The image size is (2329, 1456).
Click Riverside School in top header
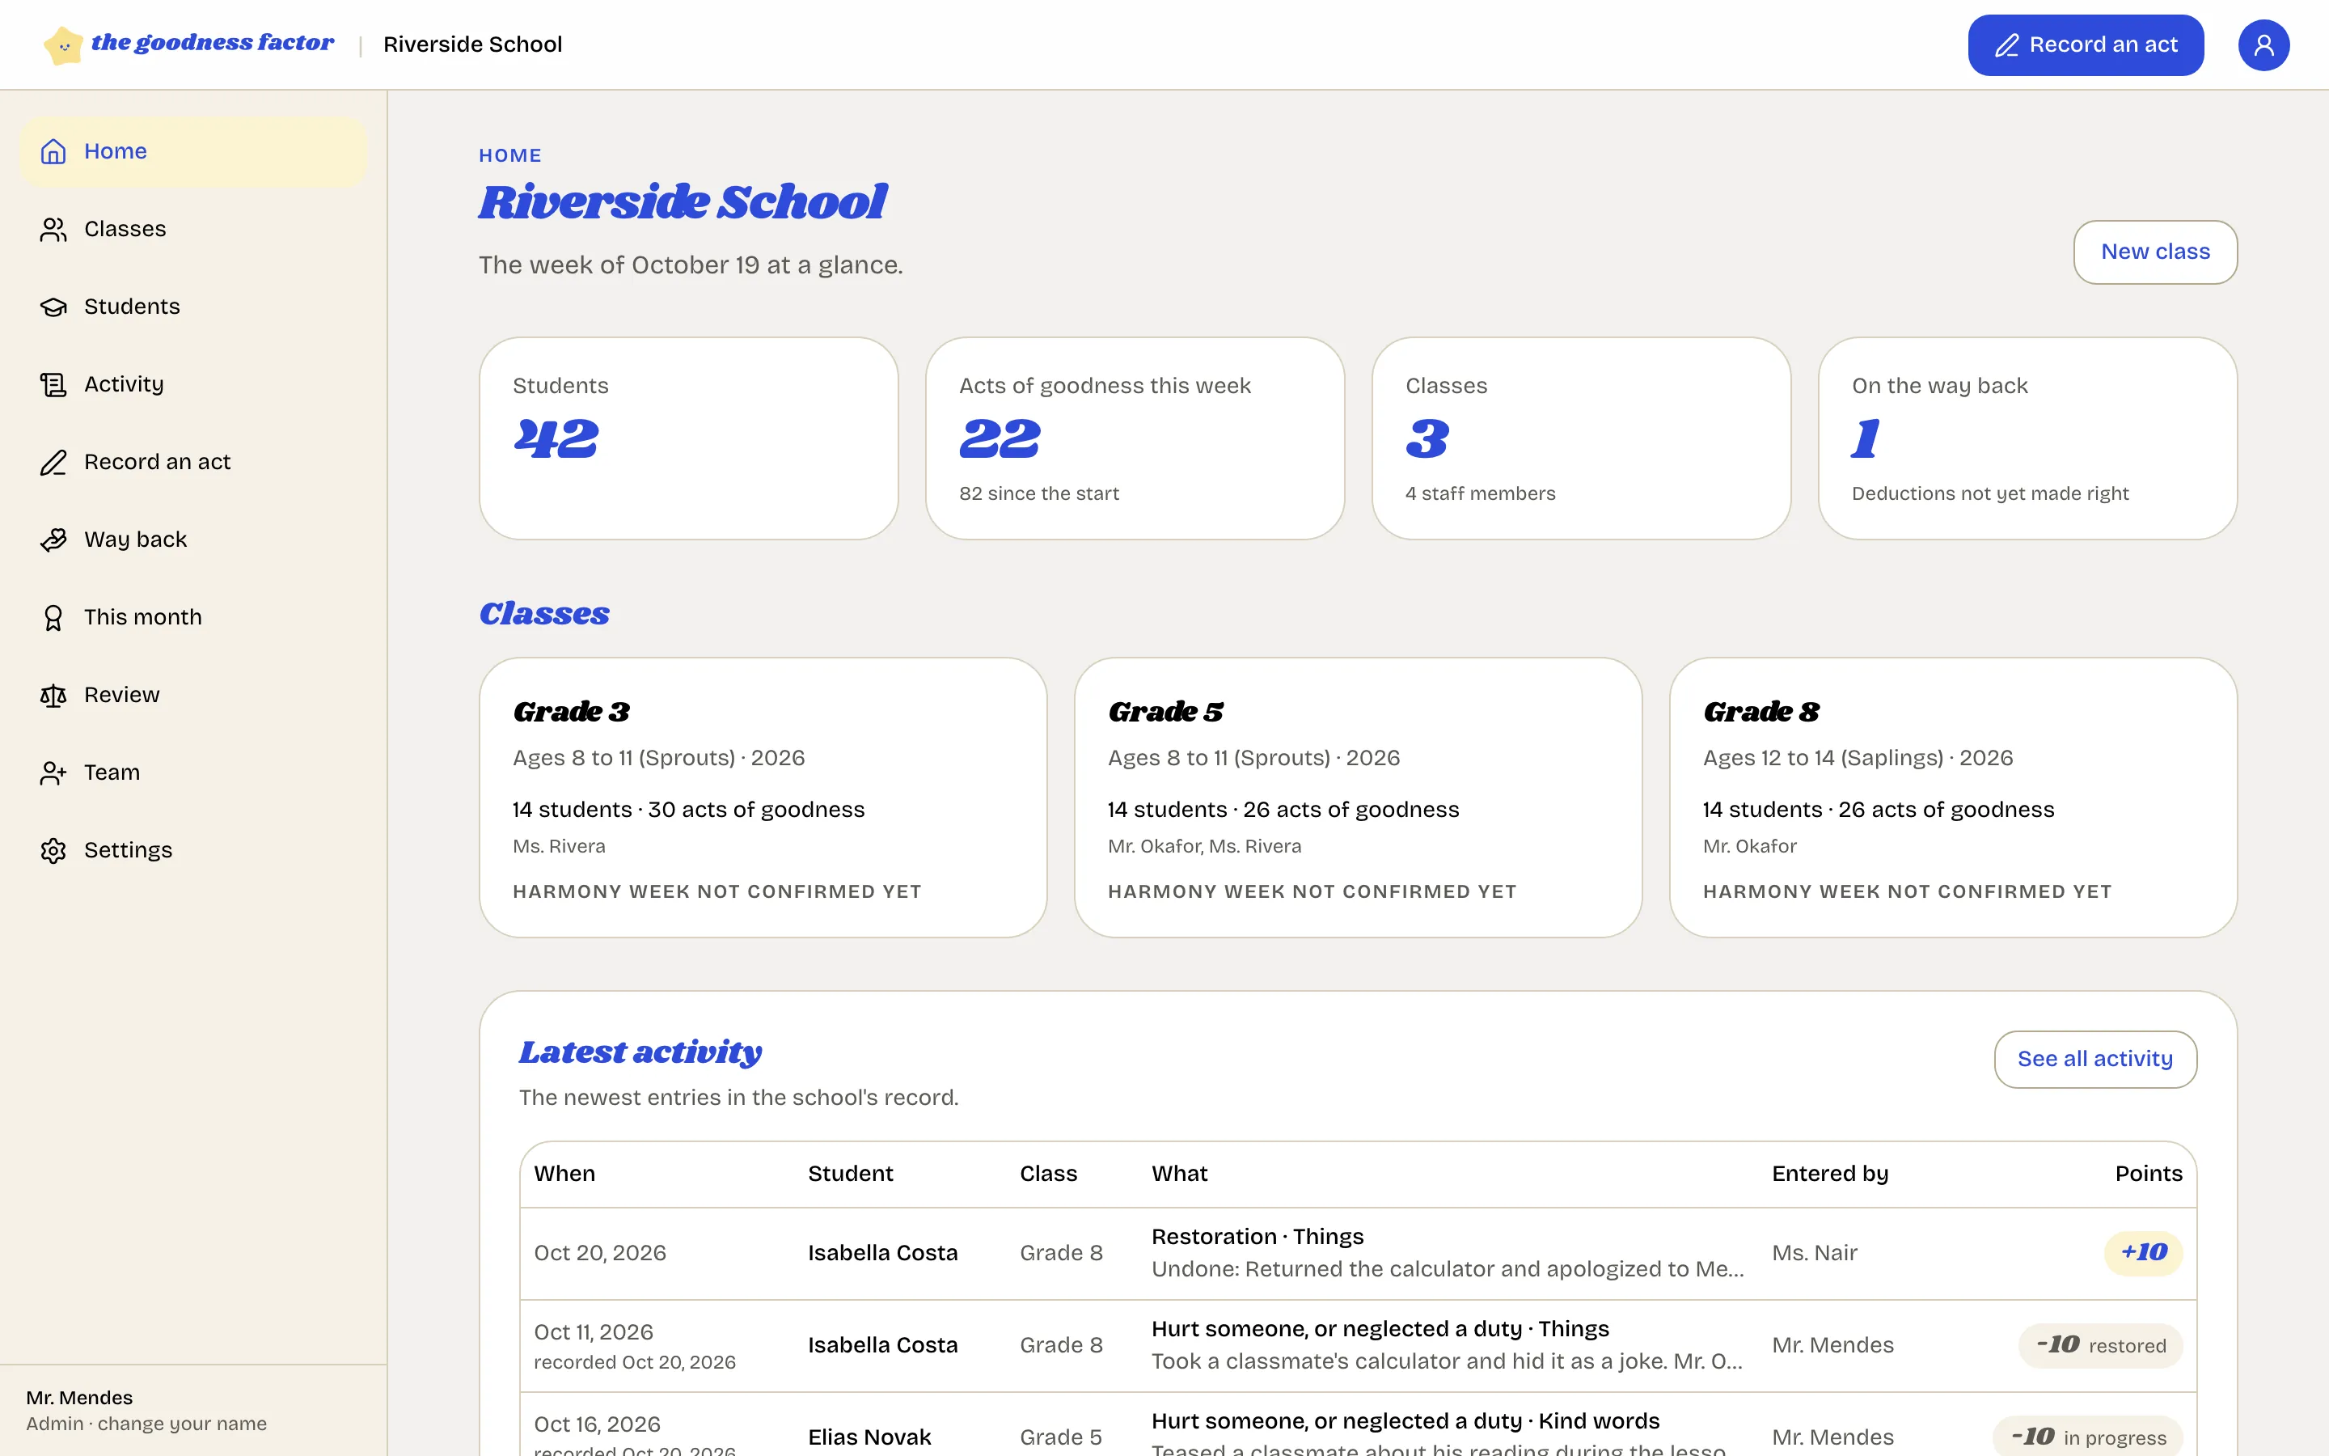(x=472, y=44)
